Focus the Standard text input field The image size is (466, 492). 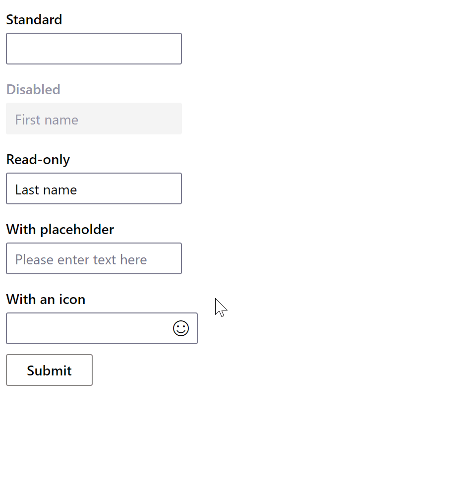94,49
